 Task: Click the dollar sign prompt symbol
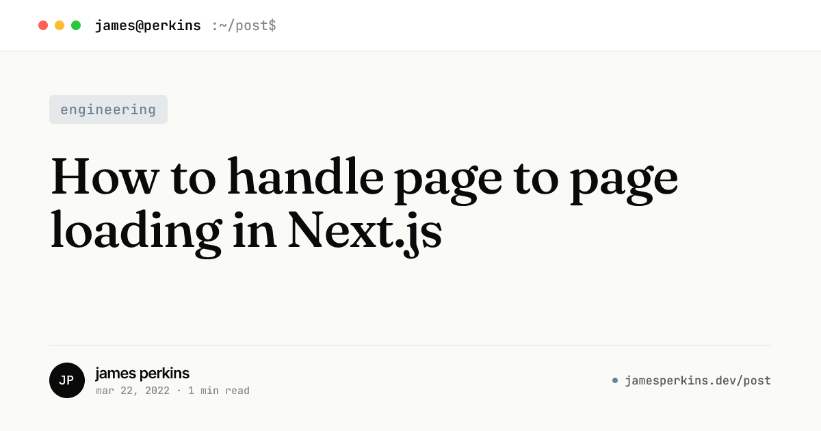pyautogui.click(x=272, y=26)
